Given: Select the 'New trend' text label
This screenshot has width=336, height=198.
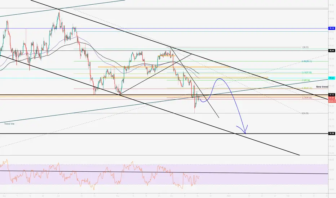Looking at the screenshot, I should click(322, 87).
